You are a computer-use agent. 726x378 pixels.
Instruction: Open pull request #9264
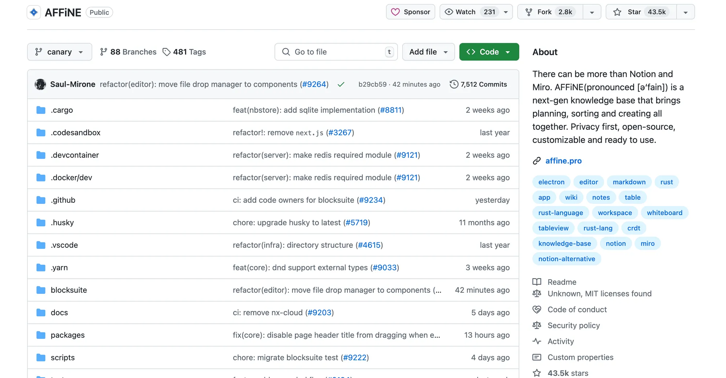(314, 84)
